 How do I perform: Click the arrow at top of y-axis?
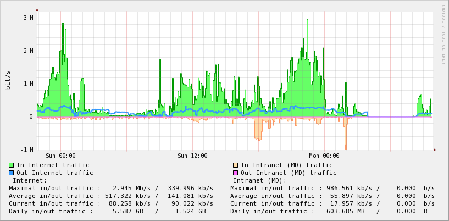pyautogui.click(x=37, y=10)
